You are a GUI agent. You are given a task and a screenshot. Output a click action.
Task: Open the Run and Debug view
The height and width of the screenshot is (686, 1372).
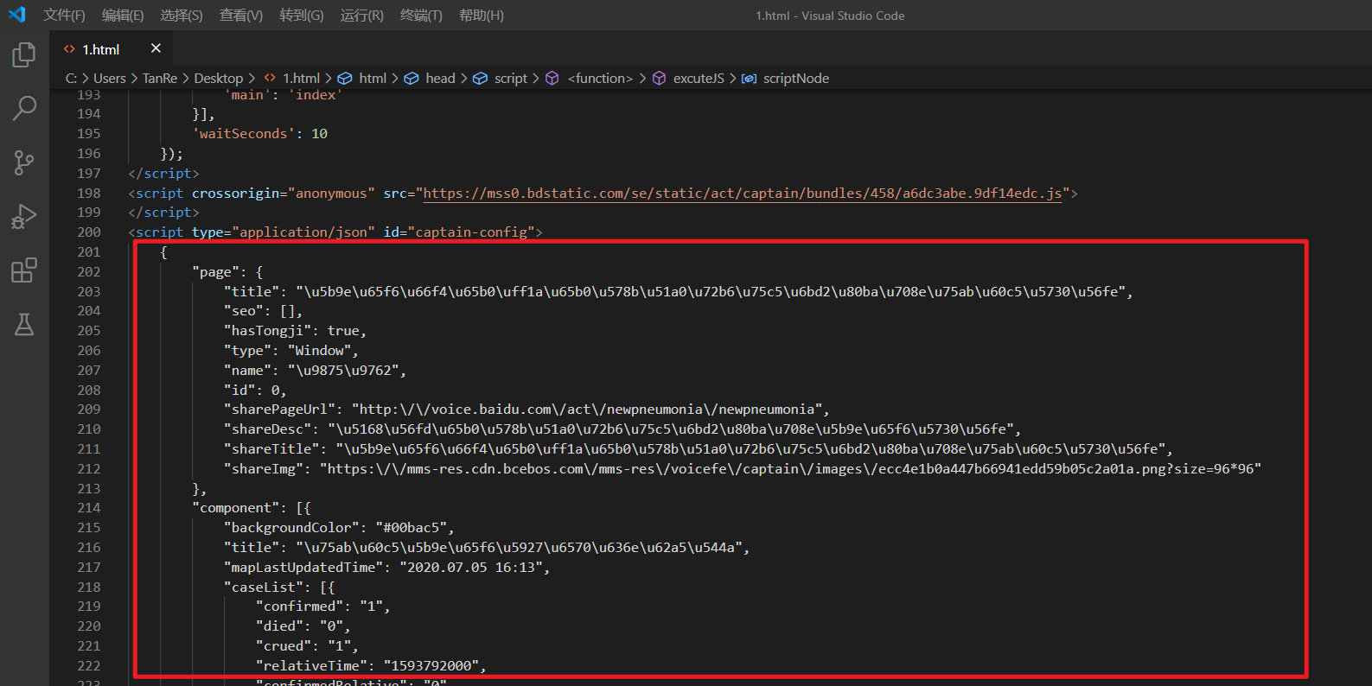[24, 216]
